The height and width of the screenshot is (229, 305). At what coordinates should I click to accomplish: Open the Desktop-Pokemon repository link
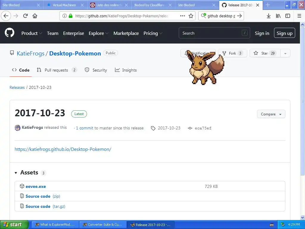pyautogui.click(x=75, y=53)
